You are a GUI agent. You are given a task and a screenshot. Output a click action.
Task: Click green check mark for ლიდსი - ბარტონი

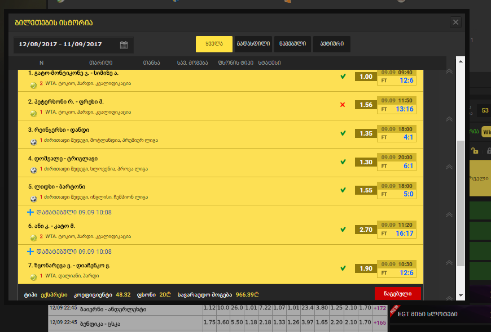343,190
